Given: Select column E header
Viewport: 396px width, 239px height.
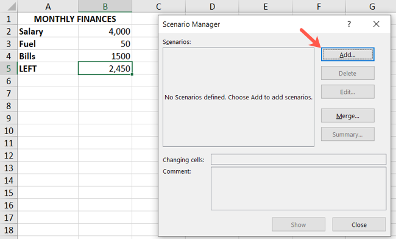Looking at the screenshot, I should [x=266, y=6].
